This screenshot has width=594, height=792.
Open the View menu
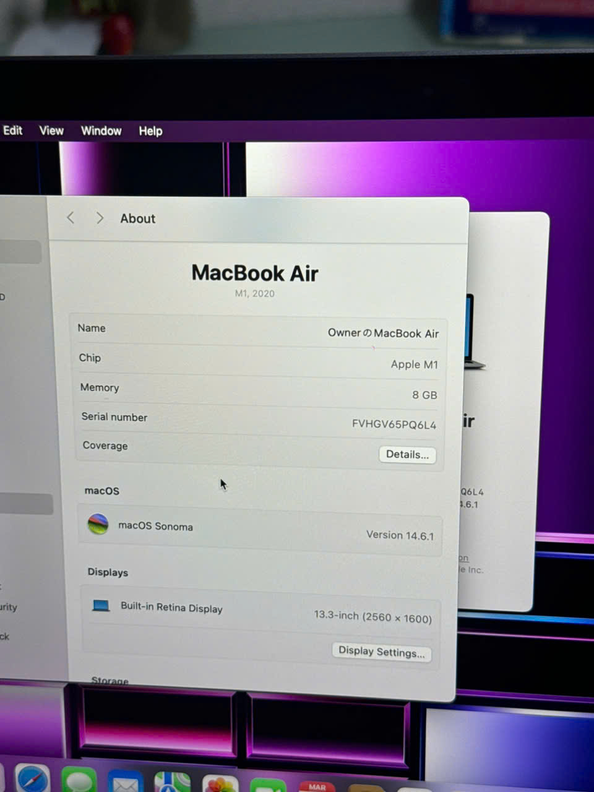[x=51, y=131]
